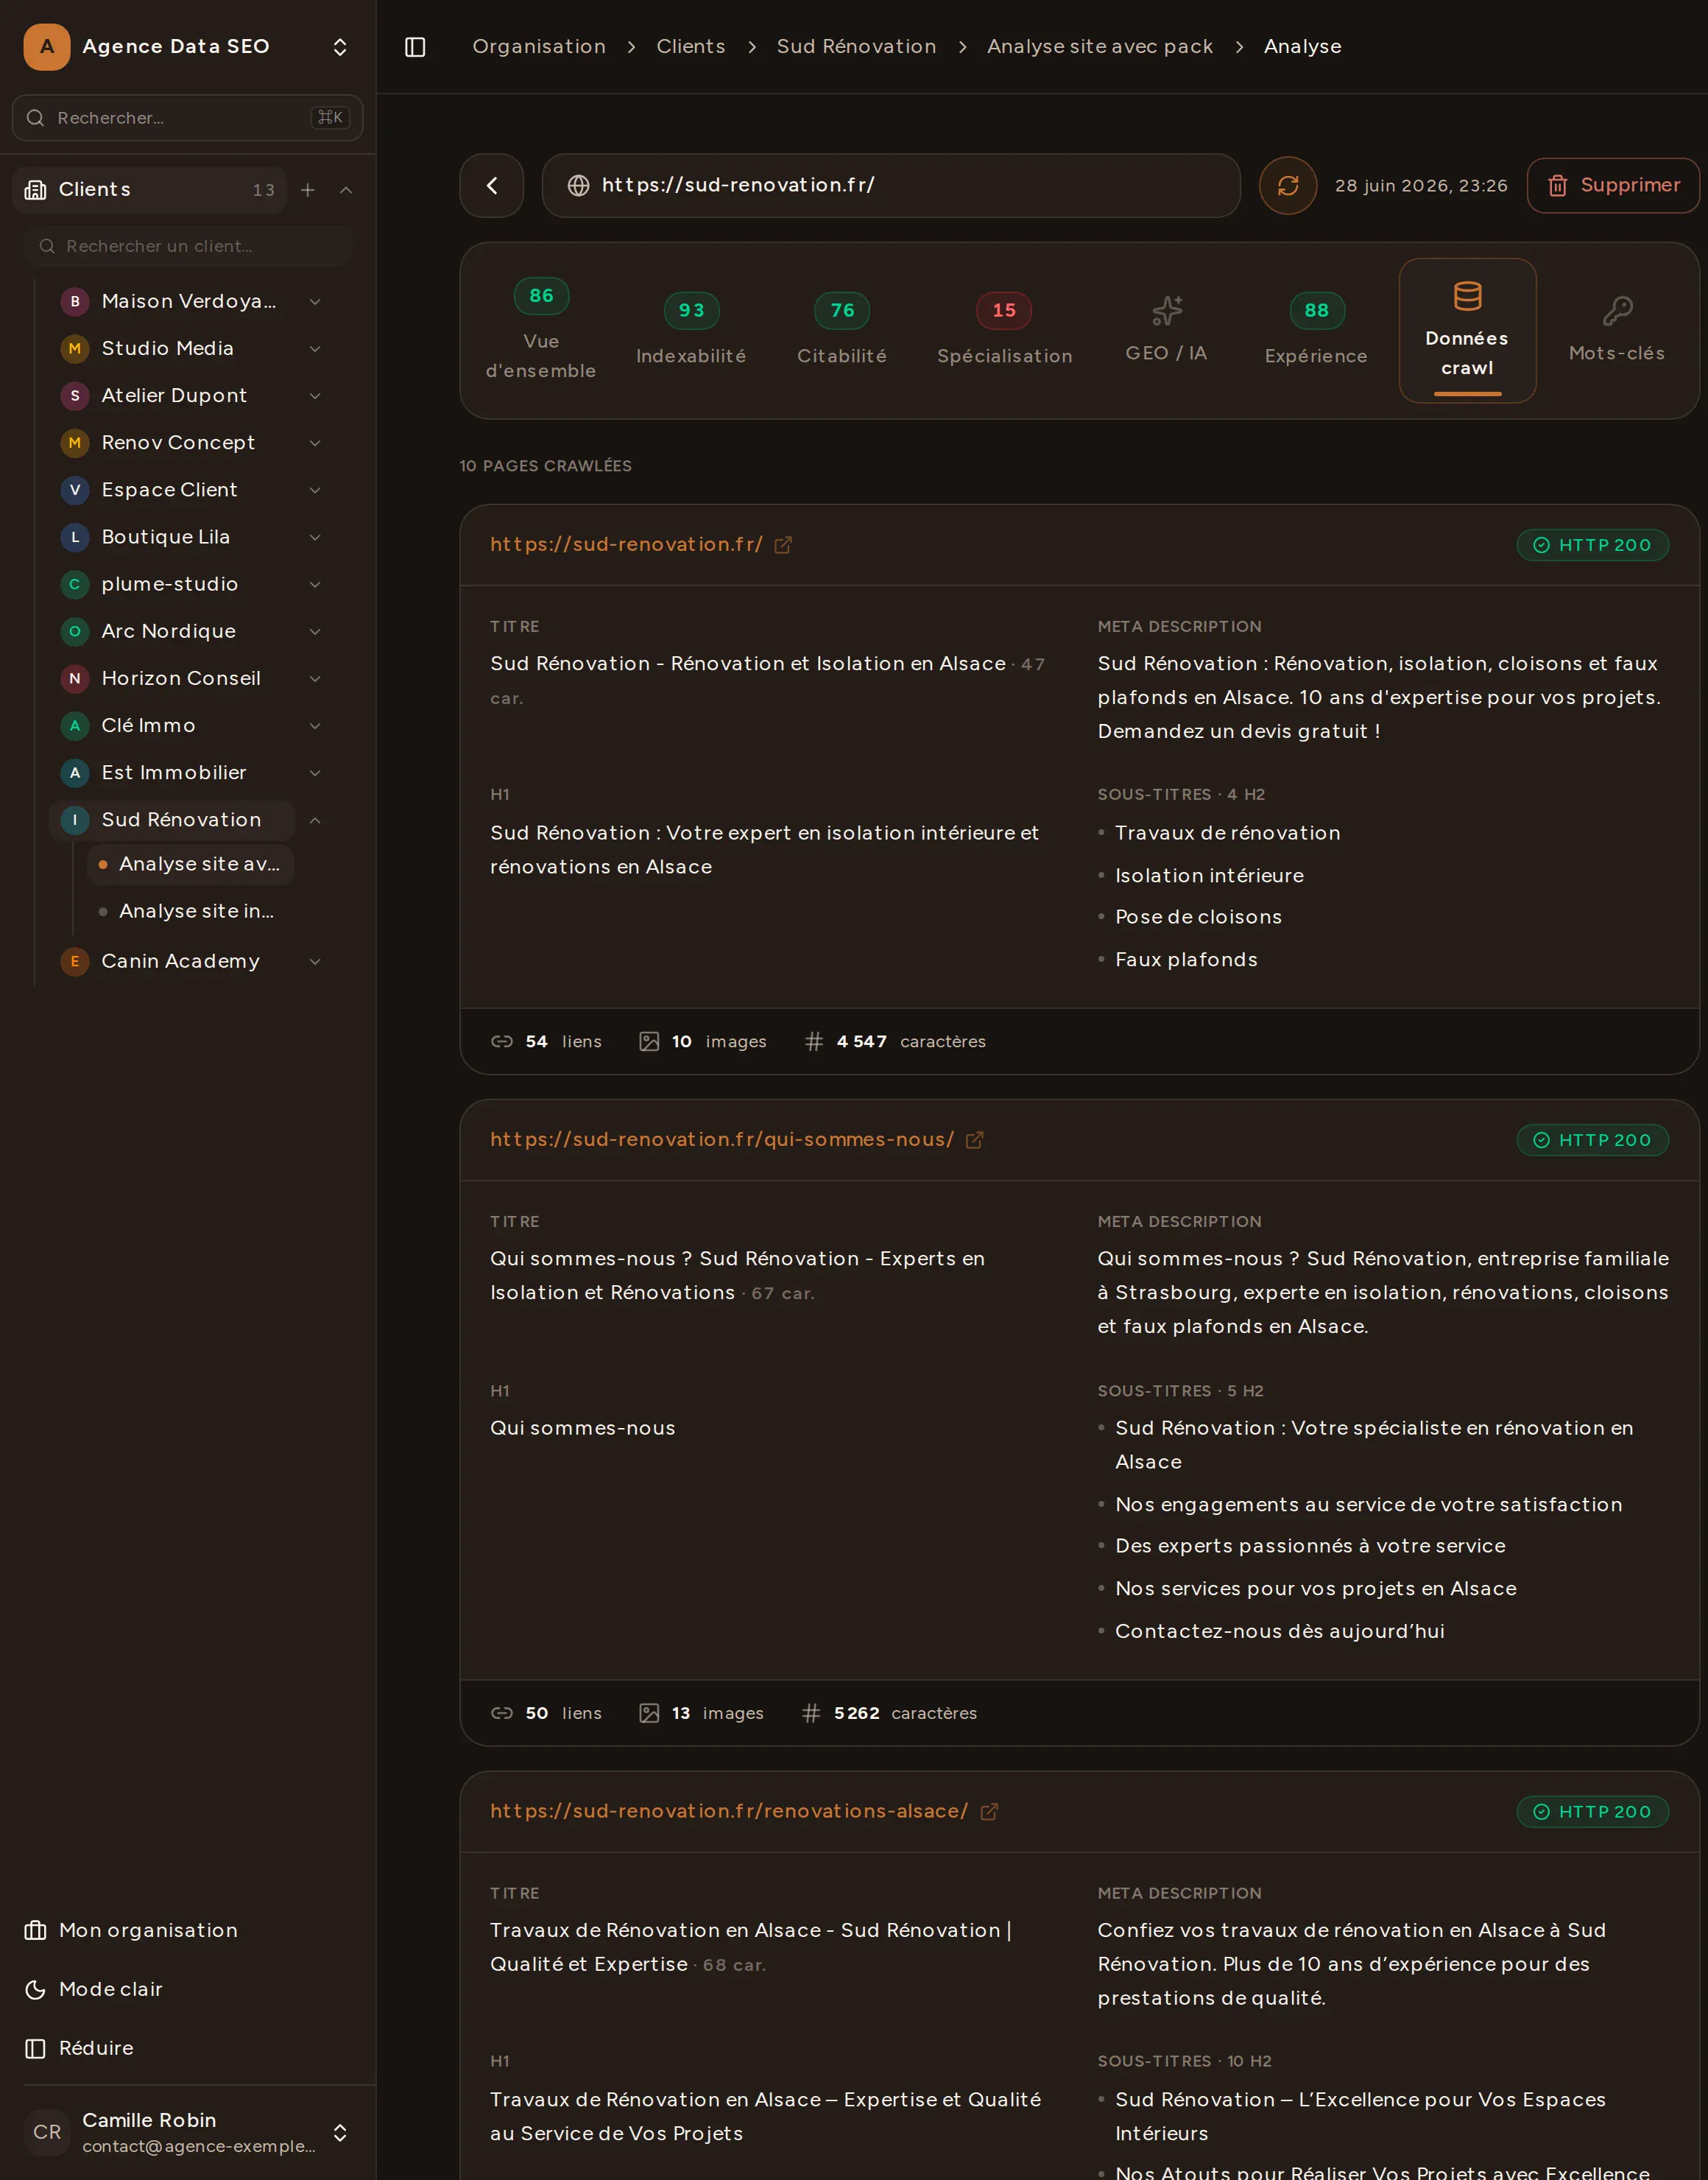Click the Mon organisation icon

point(36,1930)
